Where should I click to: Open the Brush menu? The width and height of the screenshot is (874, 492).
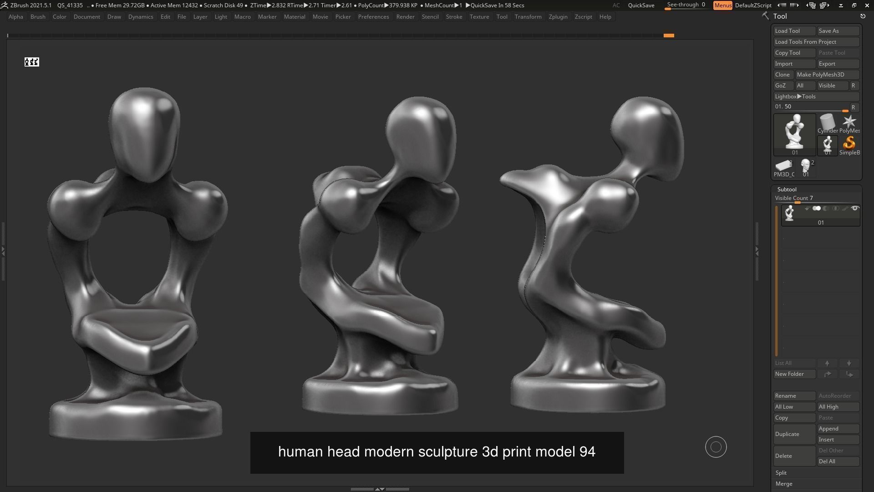[x=38, y=17]
